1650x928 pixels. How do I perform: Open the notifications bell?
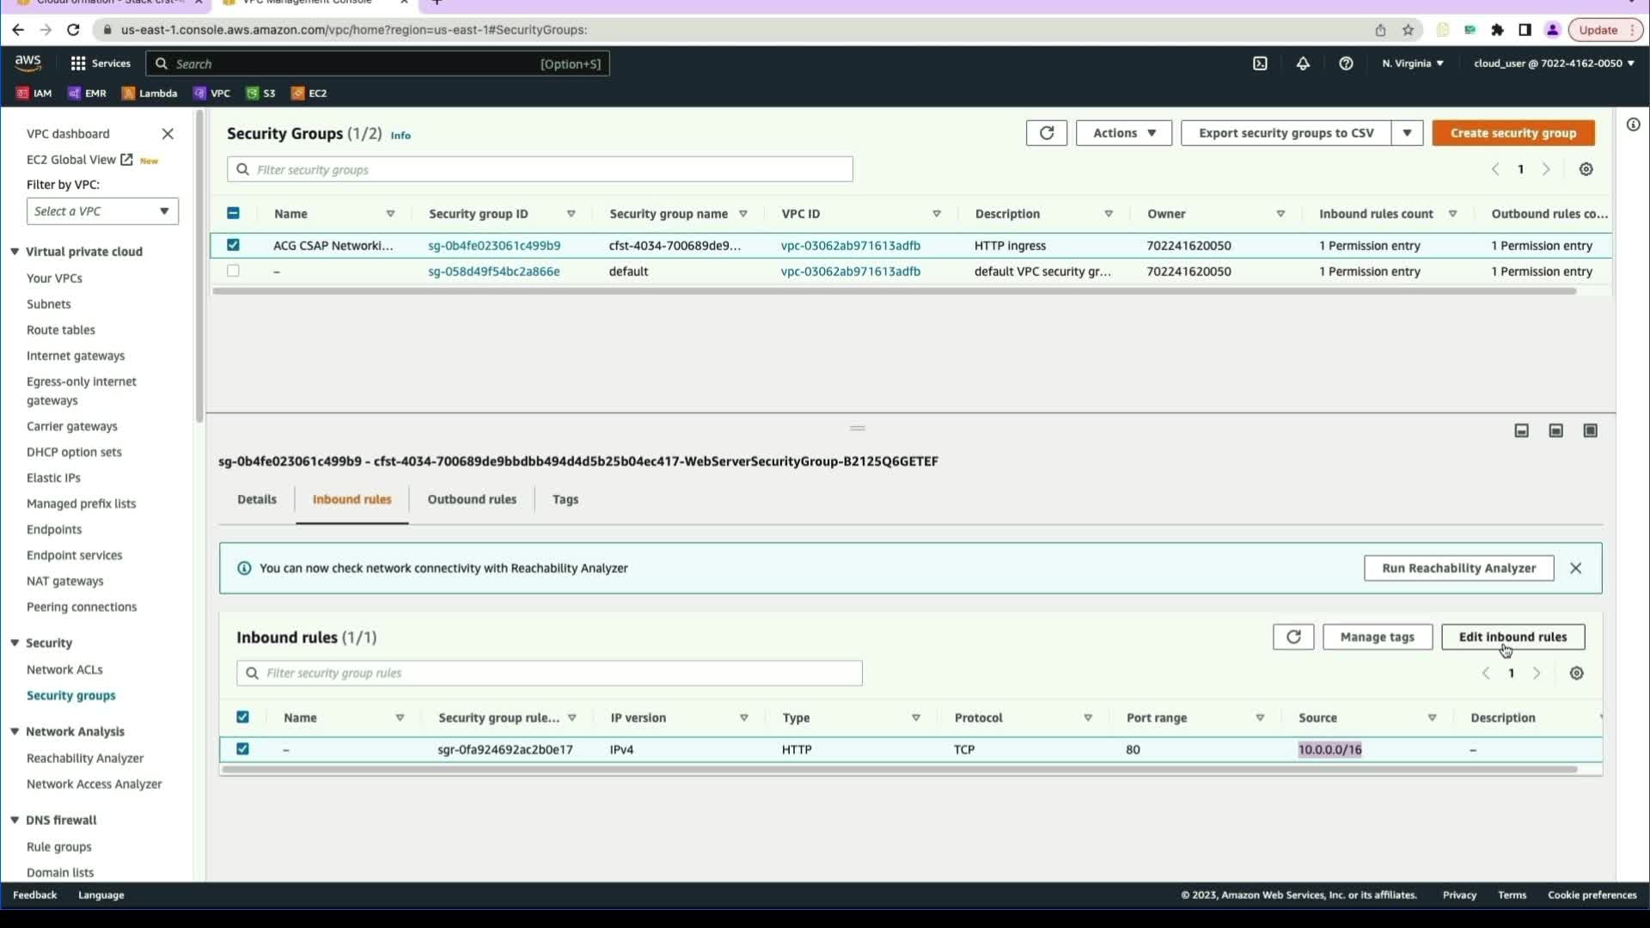click(1303, 64)
